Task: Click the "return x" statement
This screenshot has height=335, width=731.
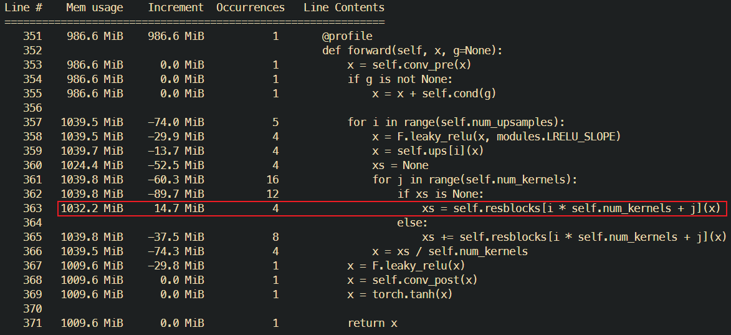Action: pyautogui.click(x=372, y=323)
